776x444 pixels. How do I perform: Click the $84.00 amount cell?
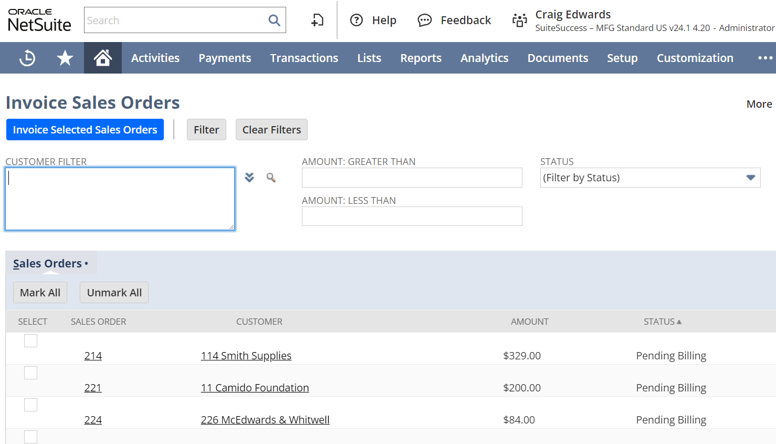519,420
